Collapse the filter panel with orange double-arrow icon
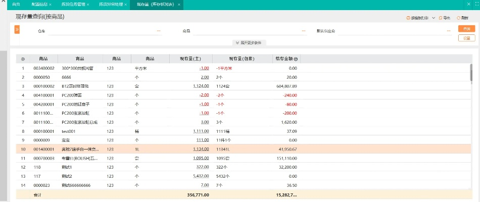The height and width of the screenshot is (202, 480). tap(17, 29)
